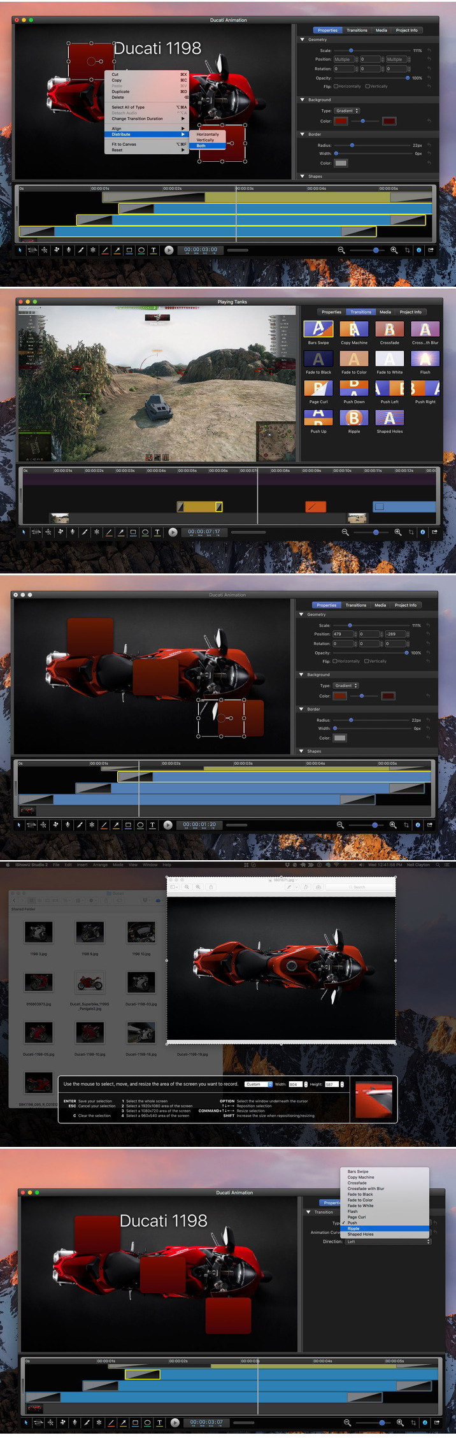Click the Scale slider in the window with Position 479
This screenshot has height=1440, width=456.
pos(373,625)
